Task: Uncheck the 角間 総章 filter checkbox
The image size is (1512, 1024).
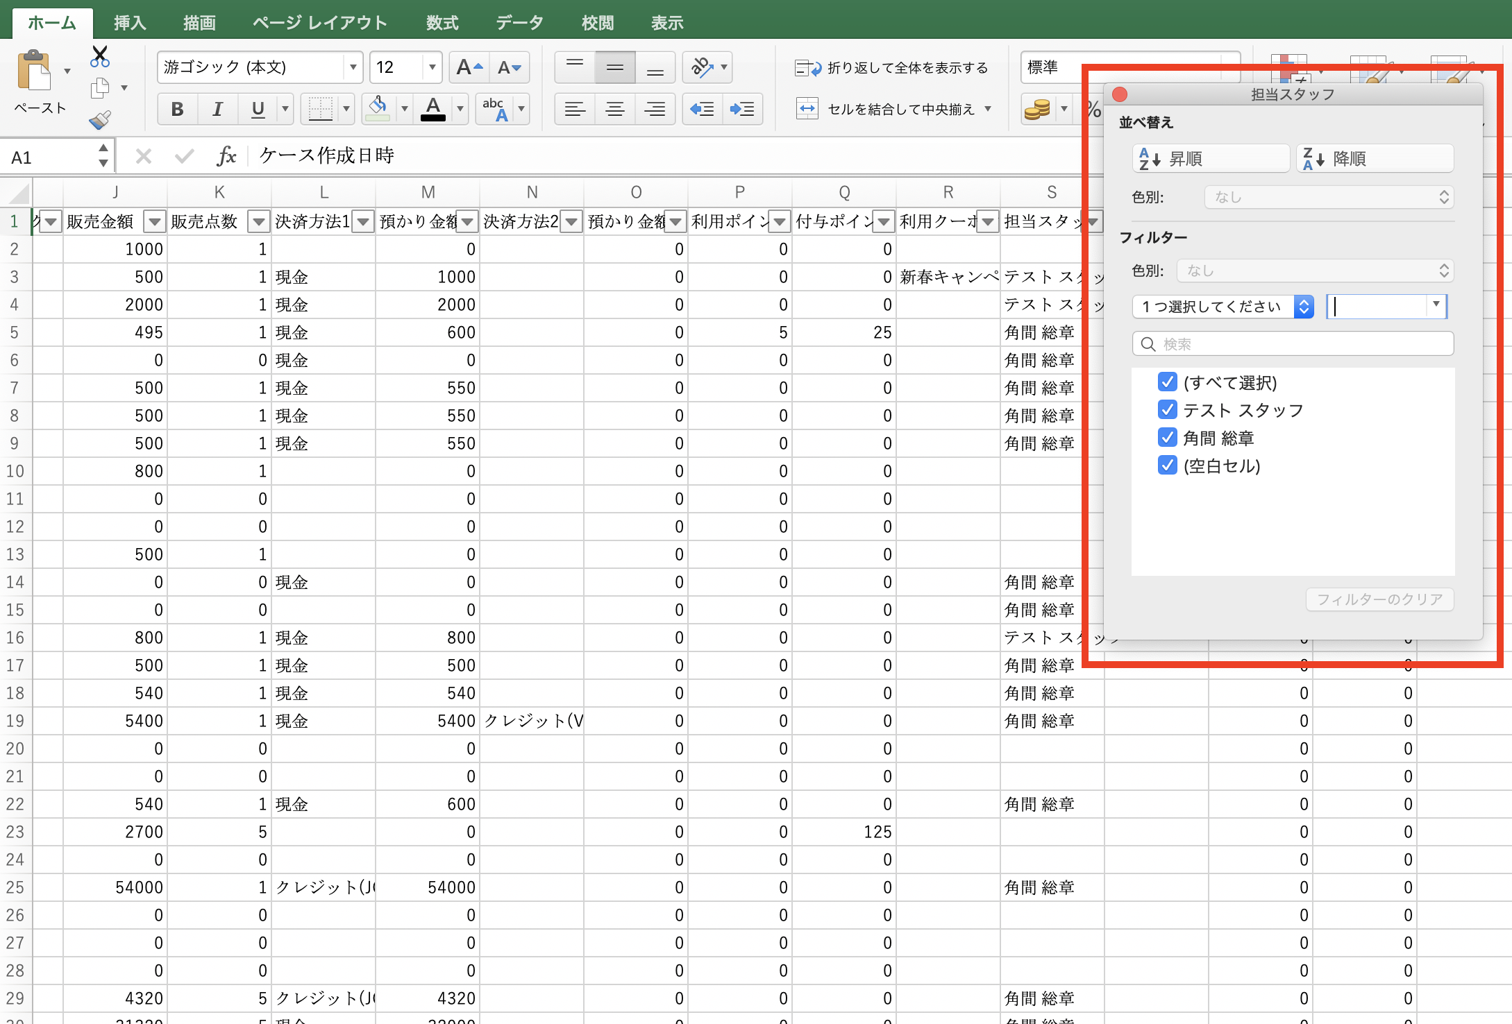Action: click(x=1168, y=437)
